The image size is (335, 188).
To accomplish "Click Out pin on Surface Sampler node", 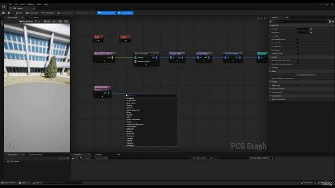I will (x=157, y=57).
